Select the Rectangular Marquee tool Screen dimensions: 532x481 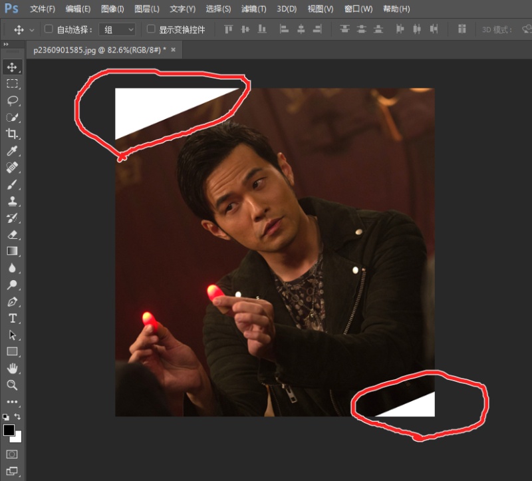[x=12, y=84]
